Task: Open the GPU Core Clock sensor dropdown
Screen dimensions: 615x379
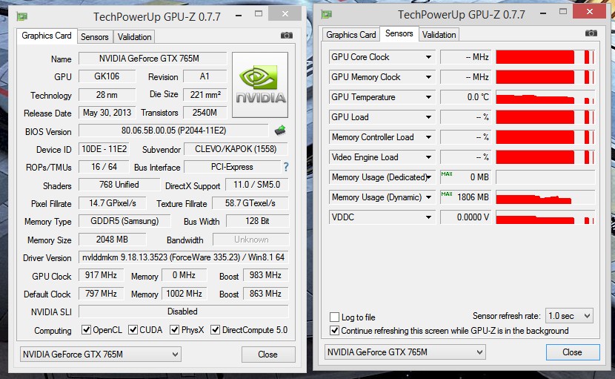Action: click(429, 57)
